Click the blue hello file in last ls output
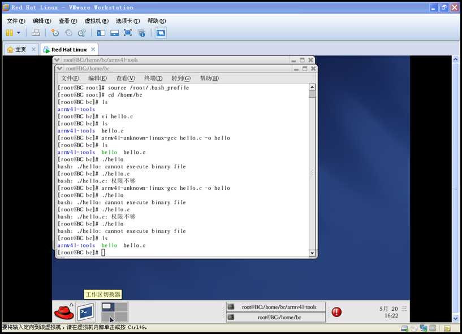 tap(109, 245)
